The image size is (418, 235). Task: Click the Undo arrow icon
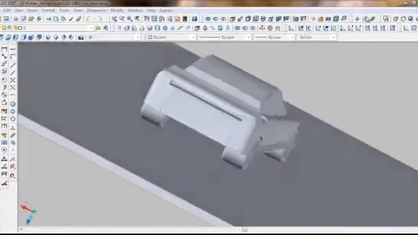click(x=89, y=19)
